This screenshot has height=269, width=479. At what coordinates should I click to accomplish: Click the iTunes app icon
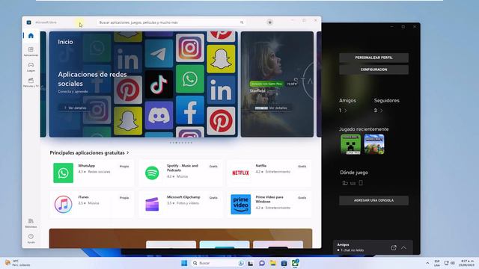click(x=63, y=204)
